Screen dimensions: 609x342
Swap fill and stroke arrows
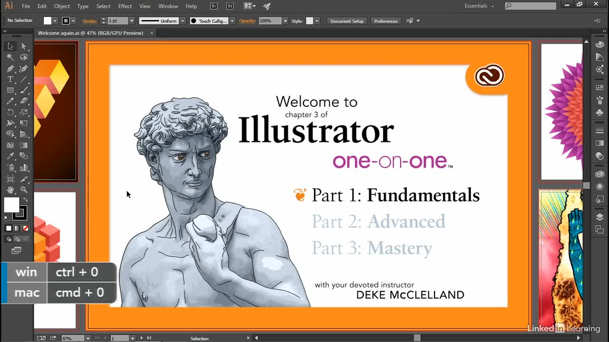pyautogui.click(x=26, y=199)
